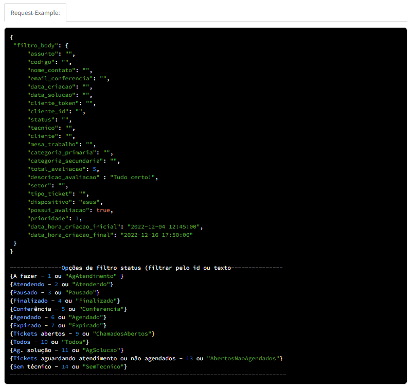This screenshot has width=413, height=387.
Task: Click the "asus" dispositivo value
Action: click(89, 202)
